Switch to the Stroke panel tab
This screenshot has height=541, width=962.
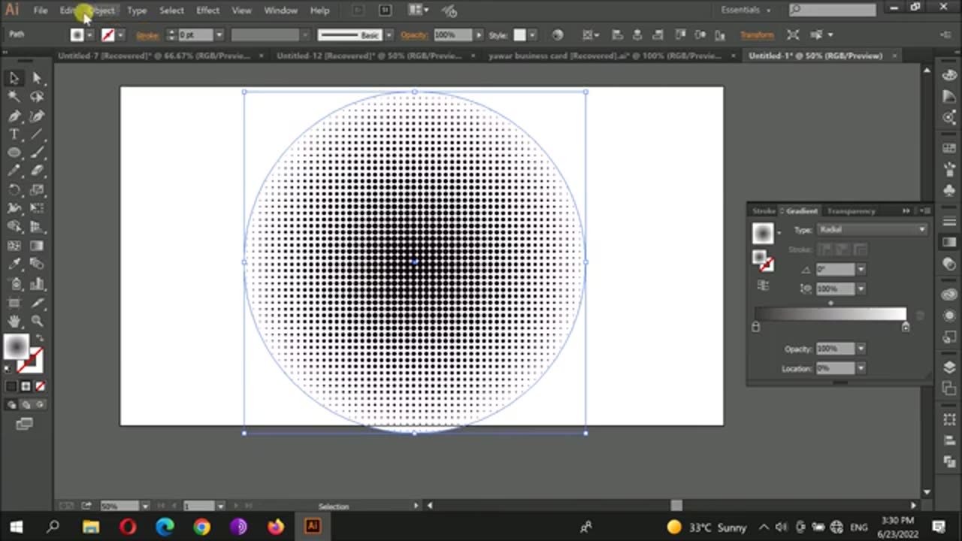click(x=764, y=211)
